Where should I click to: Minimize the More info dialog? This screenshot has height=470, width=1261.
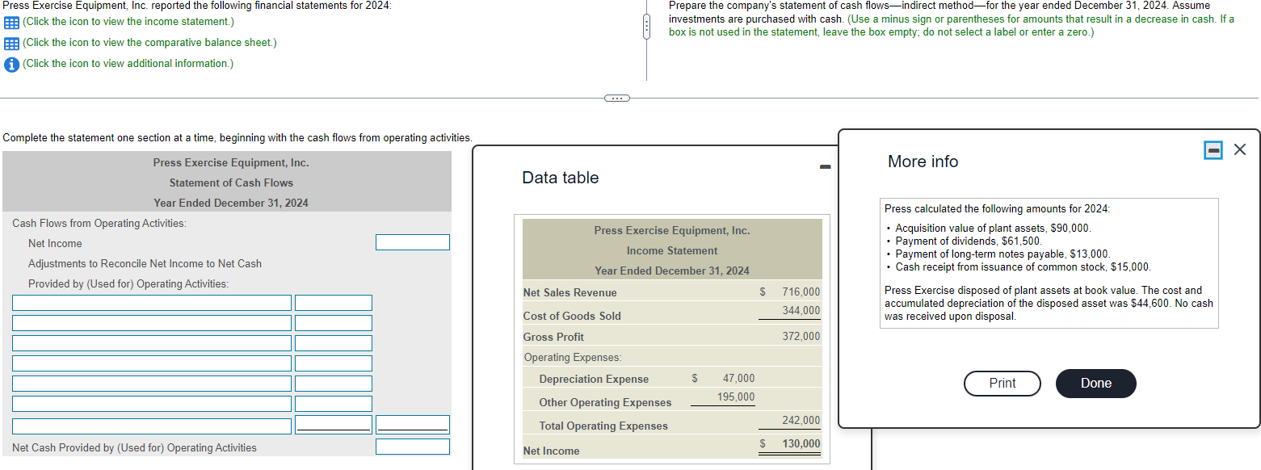coord(1213,149)
